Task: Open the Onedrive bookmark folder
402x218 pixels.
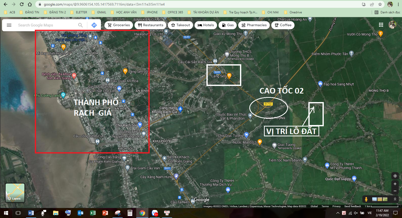Action: pos(293,12)
